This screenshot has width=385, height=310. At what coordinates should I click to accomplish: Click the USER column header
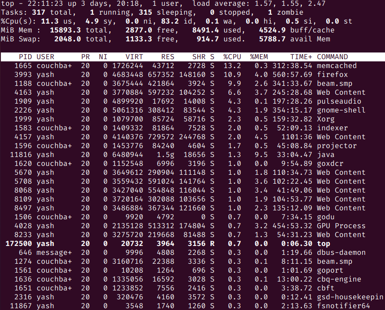(x=45, y=57)
